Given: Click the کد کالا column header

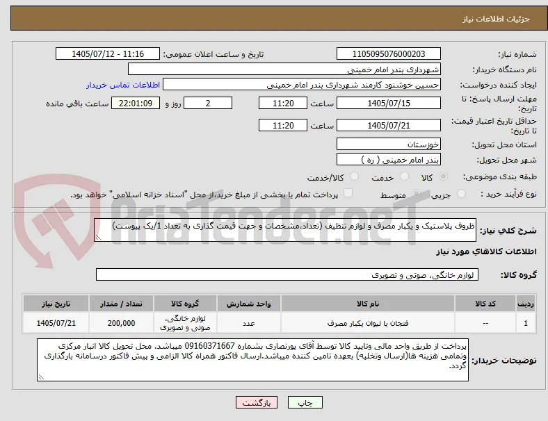Looking at the screenshot, I should tap(485, 304).
